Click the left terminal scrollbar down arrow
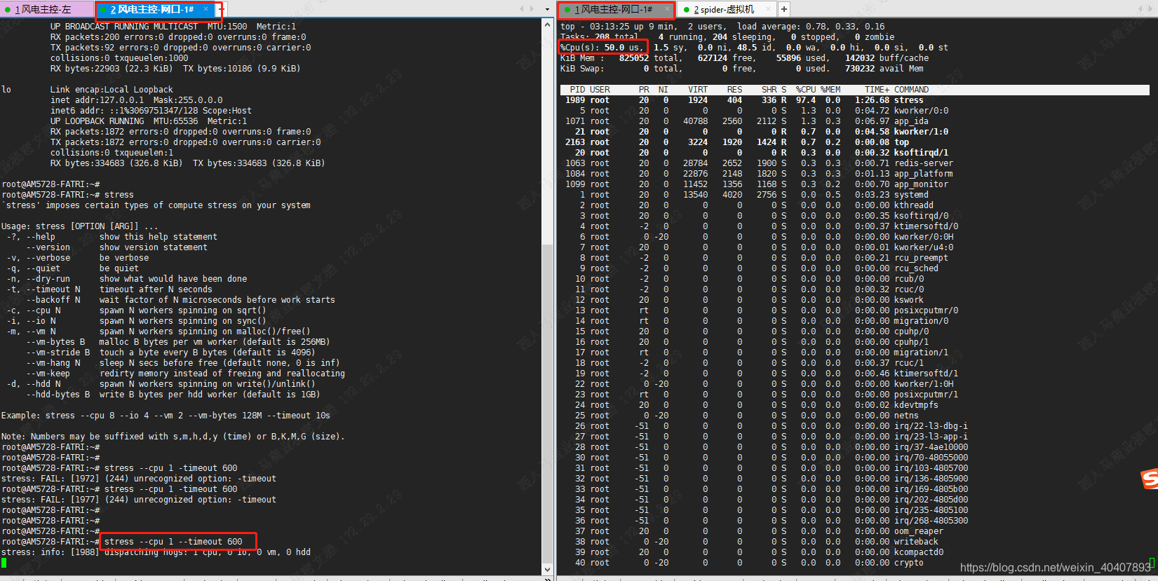Viewport: 1158px width, 581px height. (547, 569)
